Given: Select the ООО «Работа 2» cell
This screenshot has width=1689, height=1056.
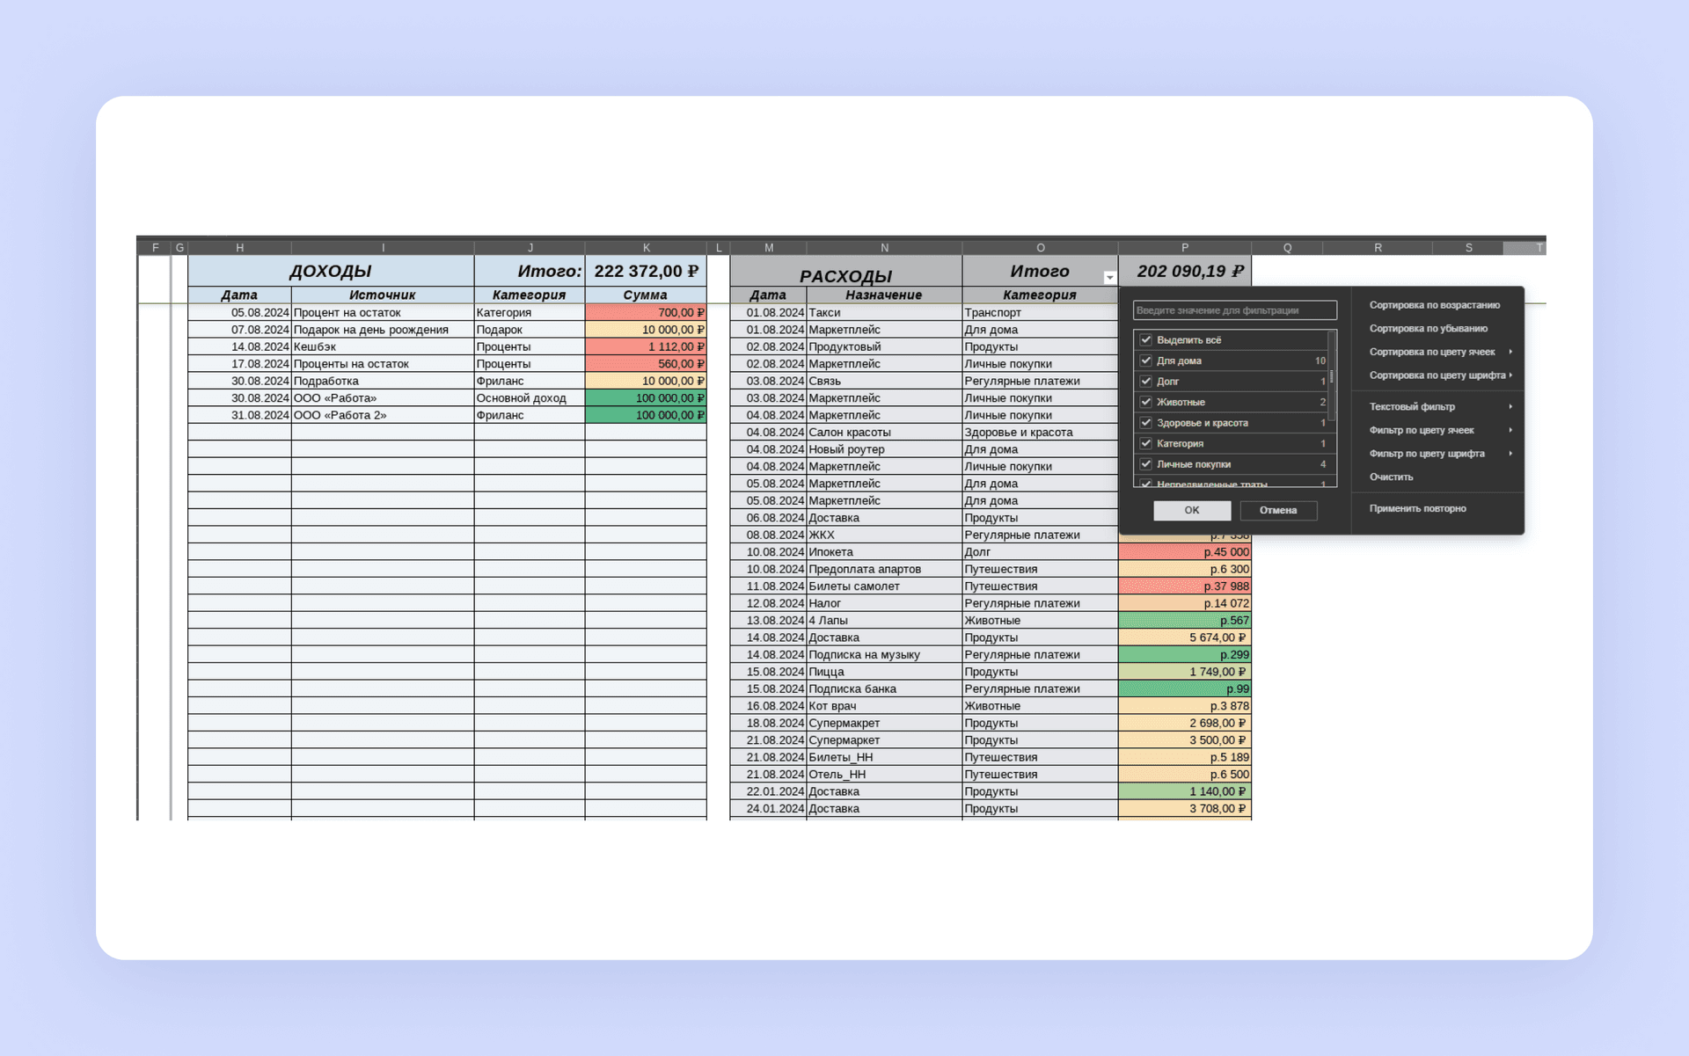Looking at the screenshot, I should click(x=383, y=415).
